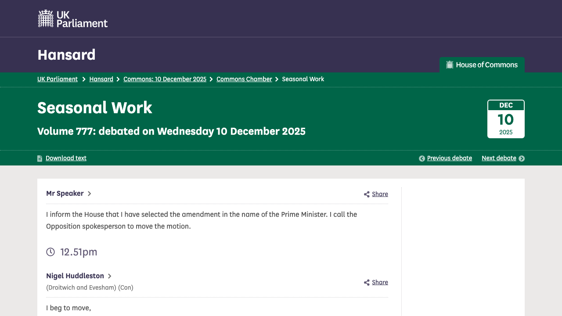Click the UK Parliament breadcrumb link
This screenshot has height=316, width=562.
58,79
